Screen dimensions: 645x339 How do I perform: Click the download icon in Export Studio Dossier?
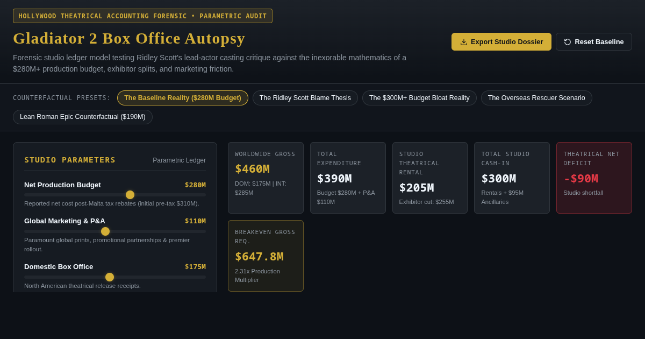point(464,42)
